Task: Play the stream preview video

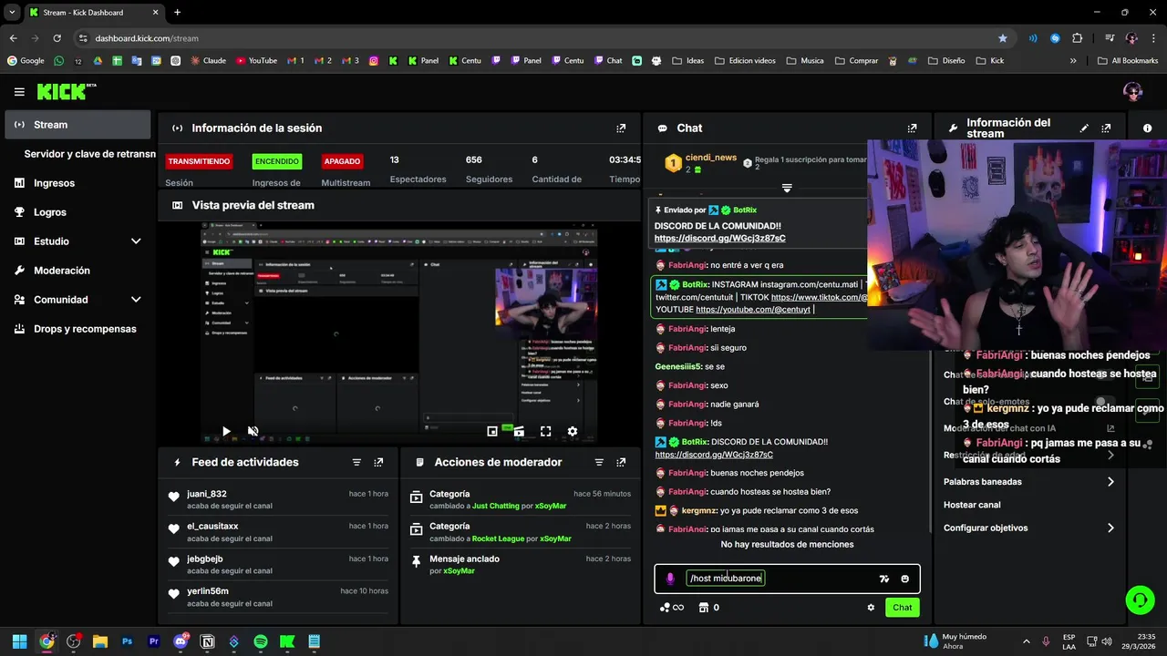Action: point(226,431)
